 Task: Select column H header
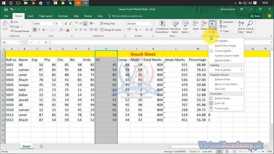coord(106,49)
